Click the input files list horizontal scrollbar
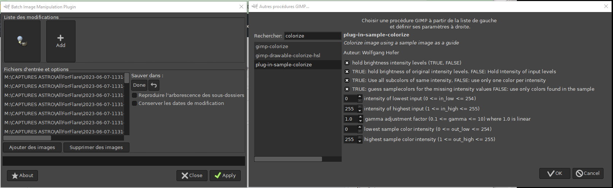613x188 pixels. (x=27, y=138)
